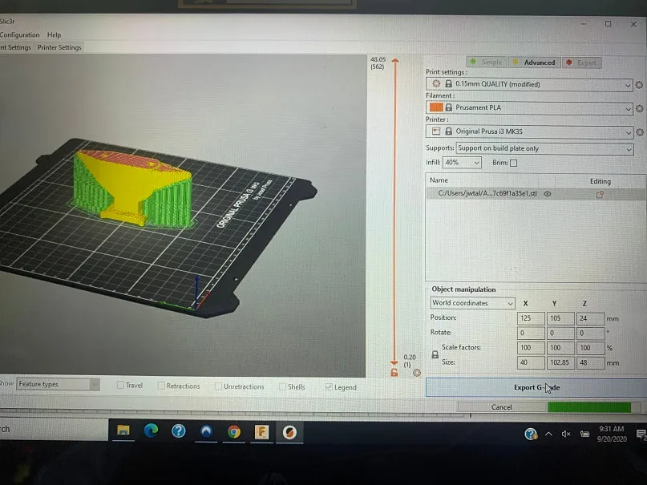Viewport: 647px width, 485px height.
Task: Open the filament settings gear icon
Action: point(640,108)
